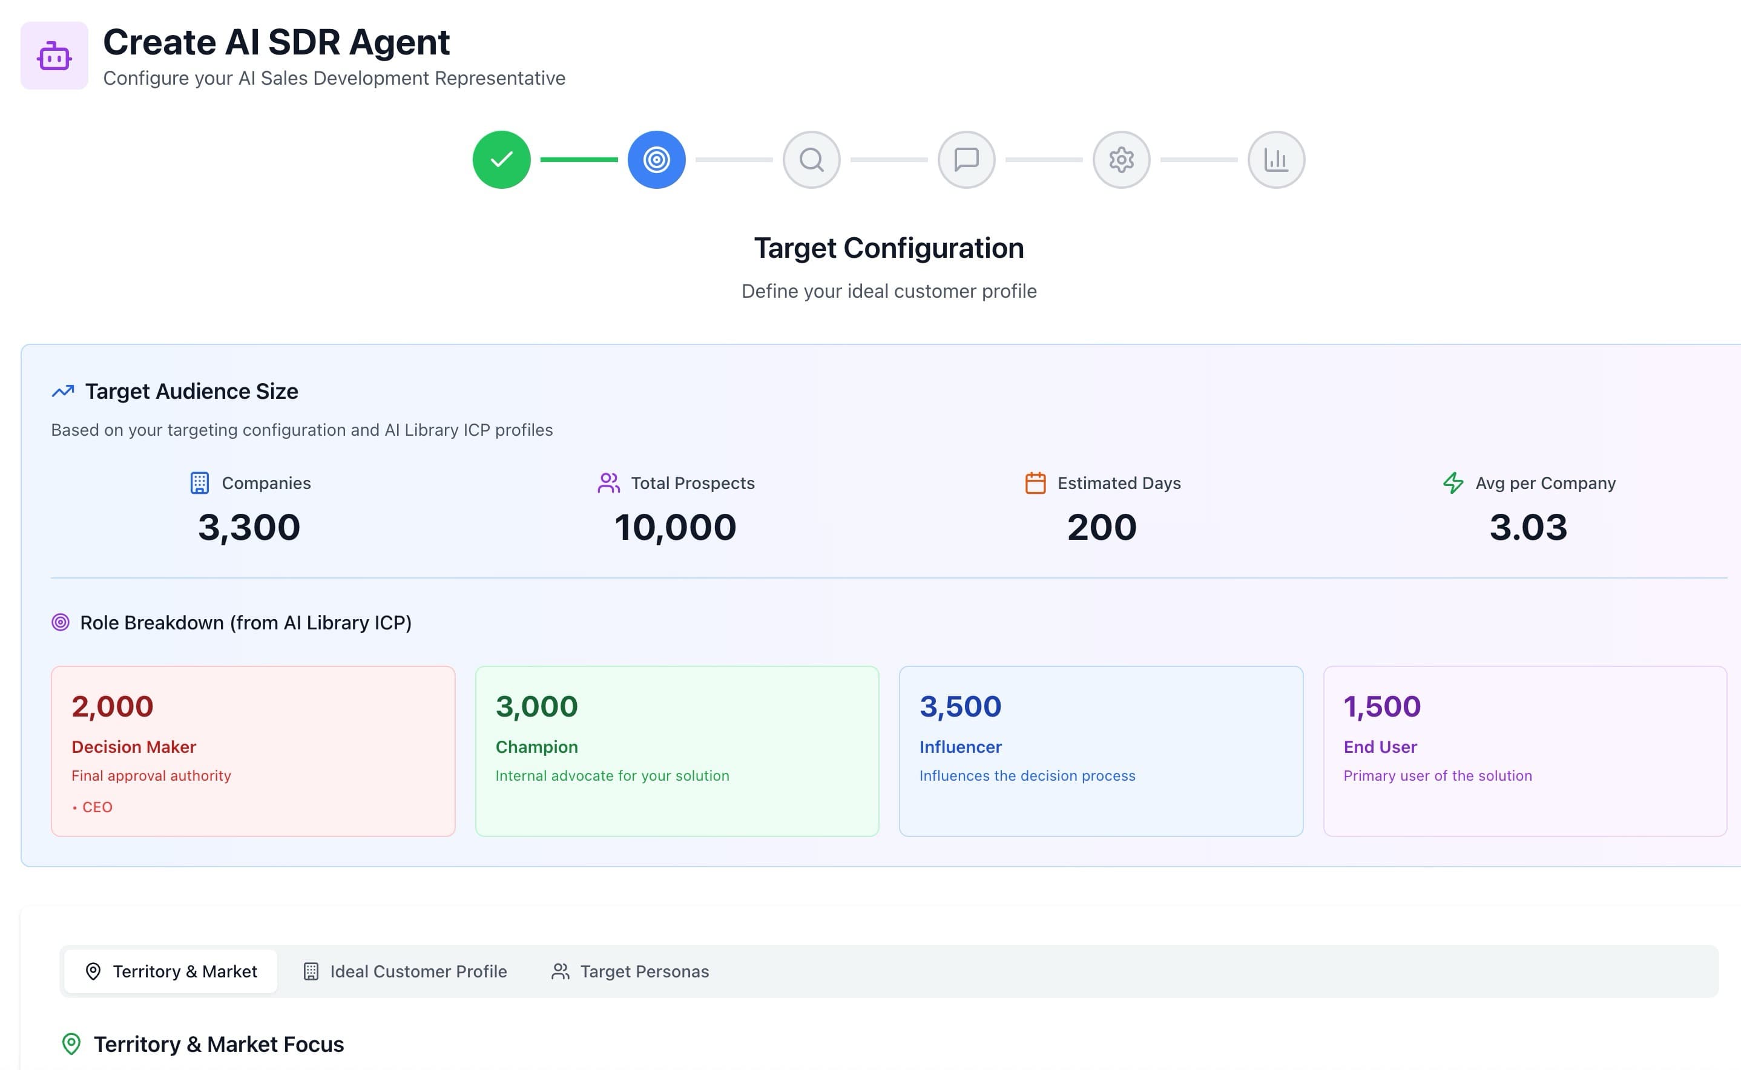Click the Messaging speech bubble step icon
The height and width of the screenshot is (1070, 1741).
click(966, 160)
